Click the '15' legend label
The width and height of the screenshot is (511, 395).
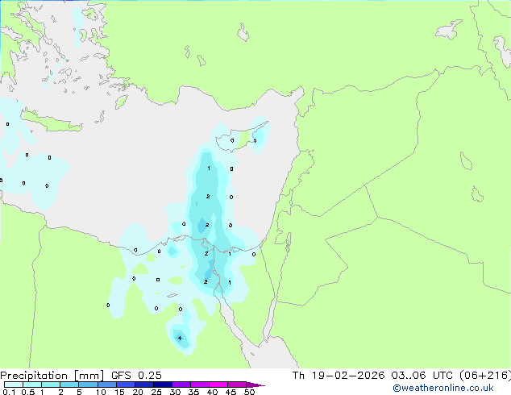119,392
